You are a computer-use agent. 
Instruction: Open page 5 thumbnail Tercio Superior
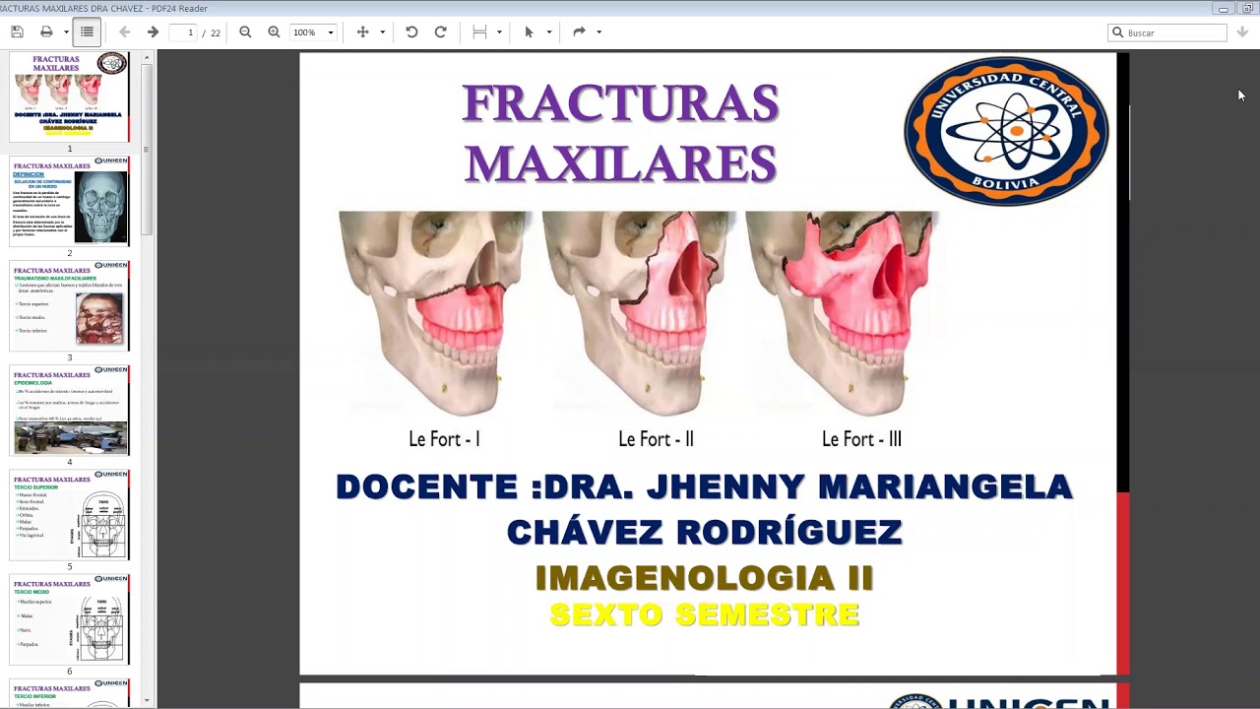tap(69, 514)
